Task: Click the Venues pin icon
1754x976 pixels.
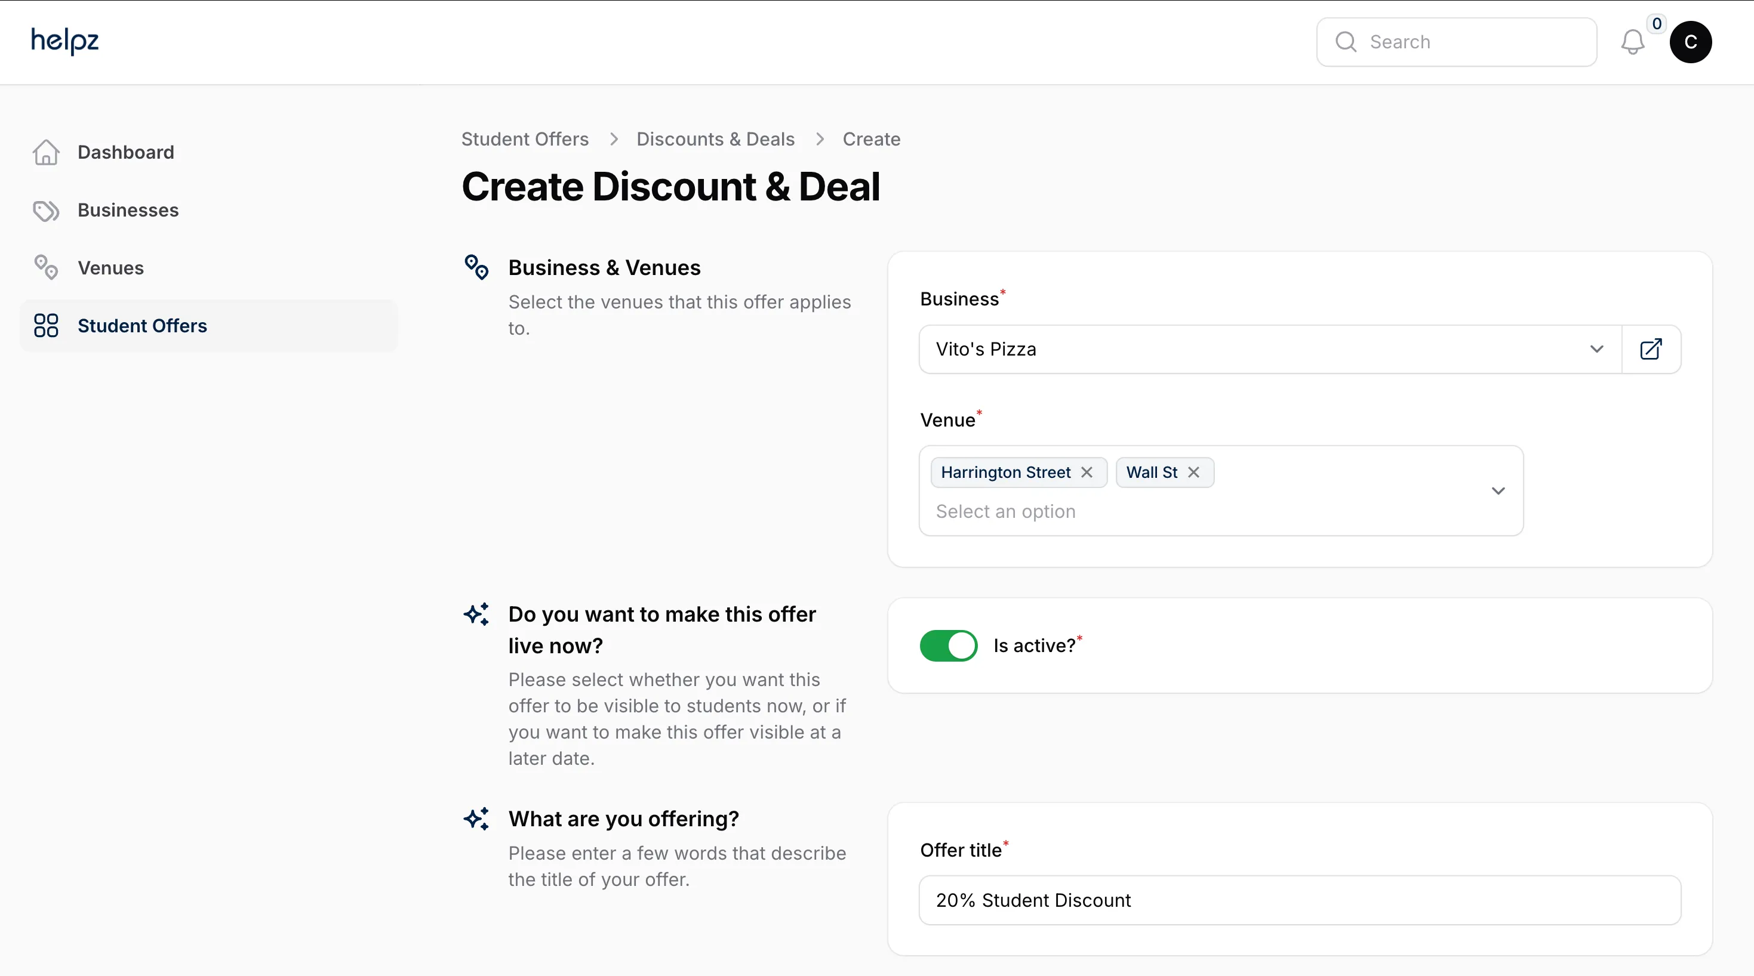Action: pyautogui.click(x=47, y=267)
